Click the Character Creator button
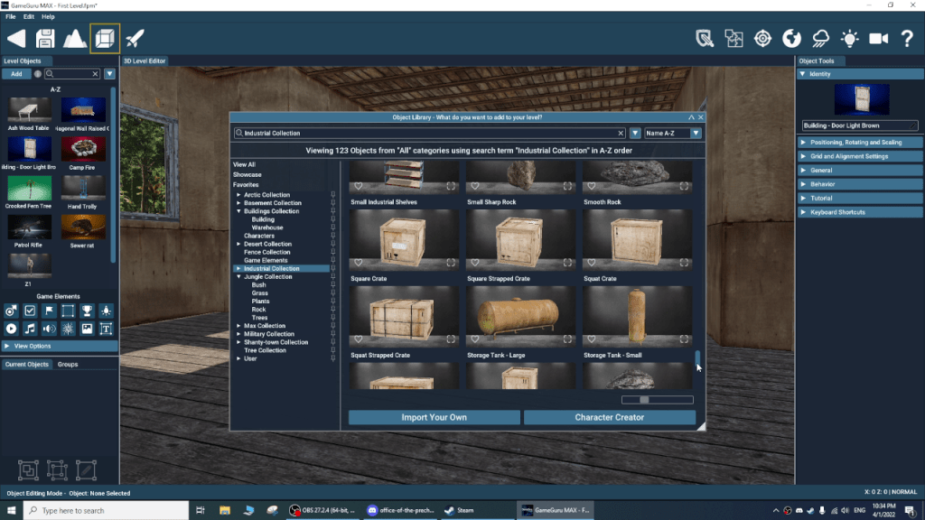Viewport: 925px width, 520px height. click(610, 418)
